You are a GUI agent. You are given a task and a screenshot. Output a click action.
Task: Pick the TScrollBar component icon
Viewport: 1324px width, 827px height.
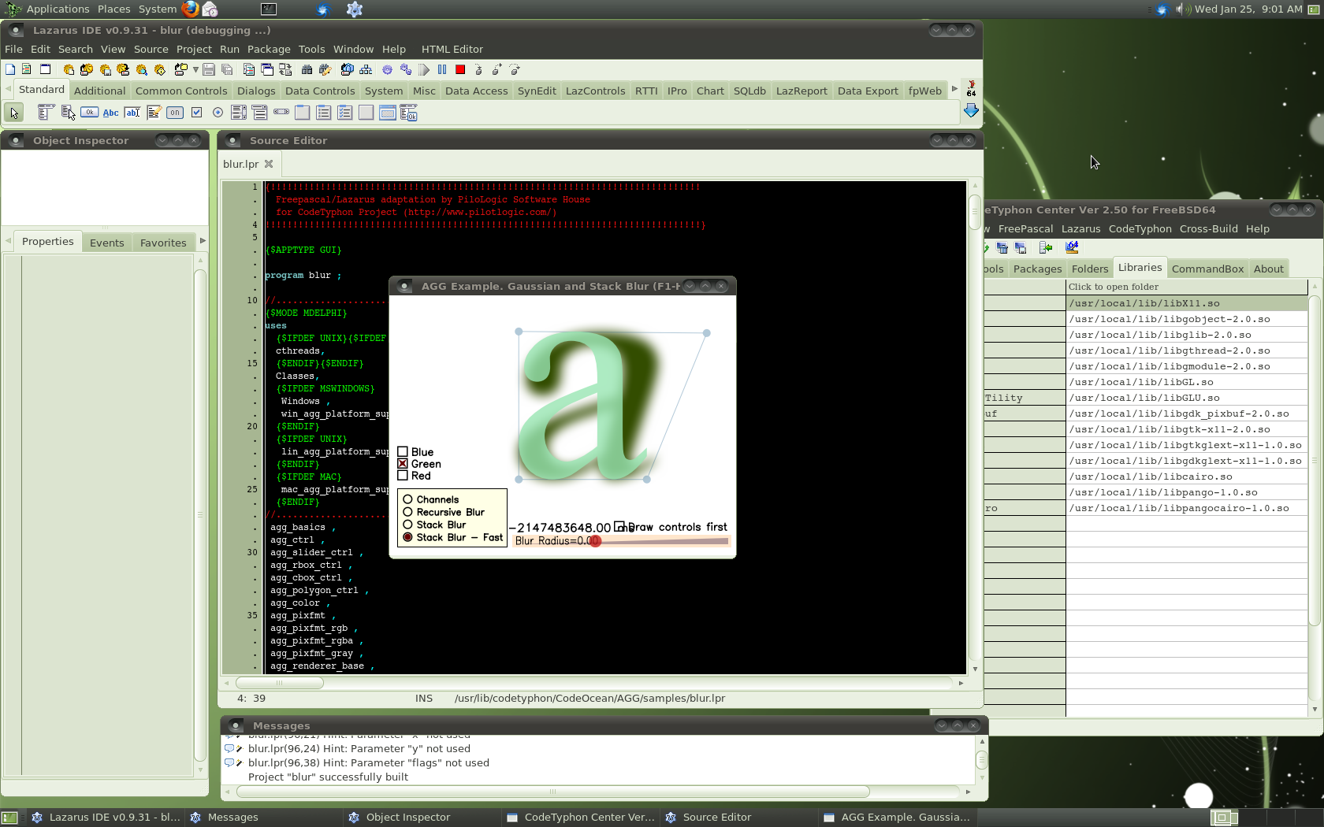[281, 113]
